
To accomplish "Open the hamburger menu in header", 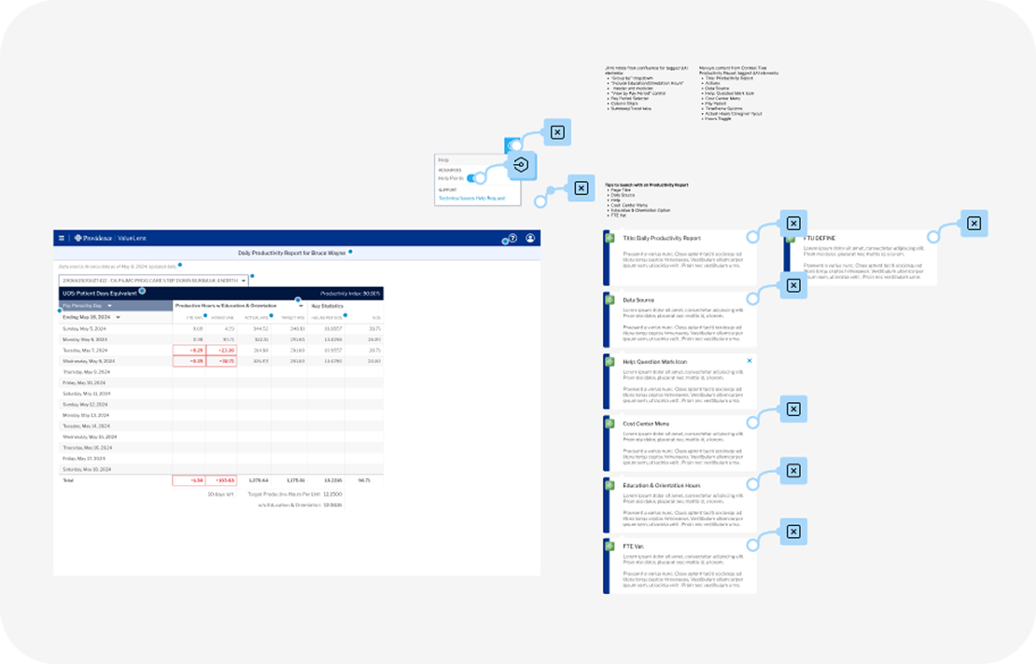I will pyautogui.click(x=62, y=238).
